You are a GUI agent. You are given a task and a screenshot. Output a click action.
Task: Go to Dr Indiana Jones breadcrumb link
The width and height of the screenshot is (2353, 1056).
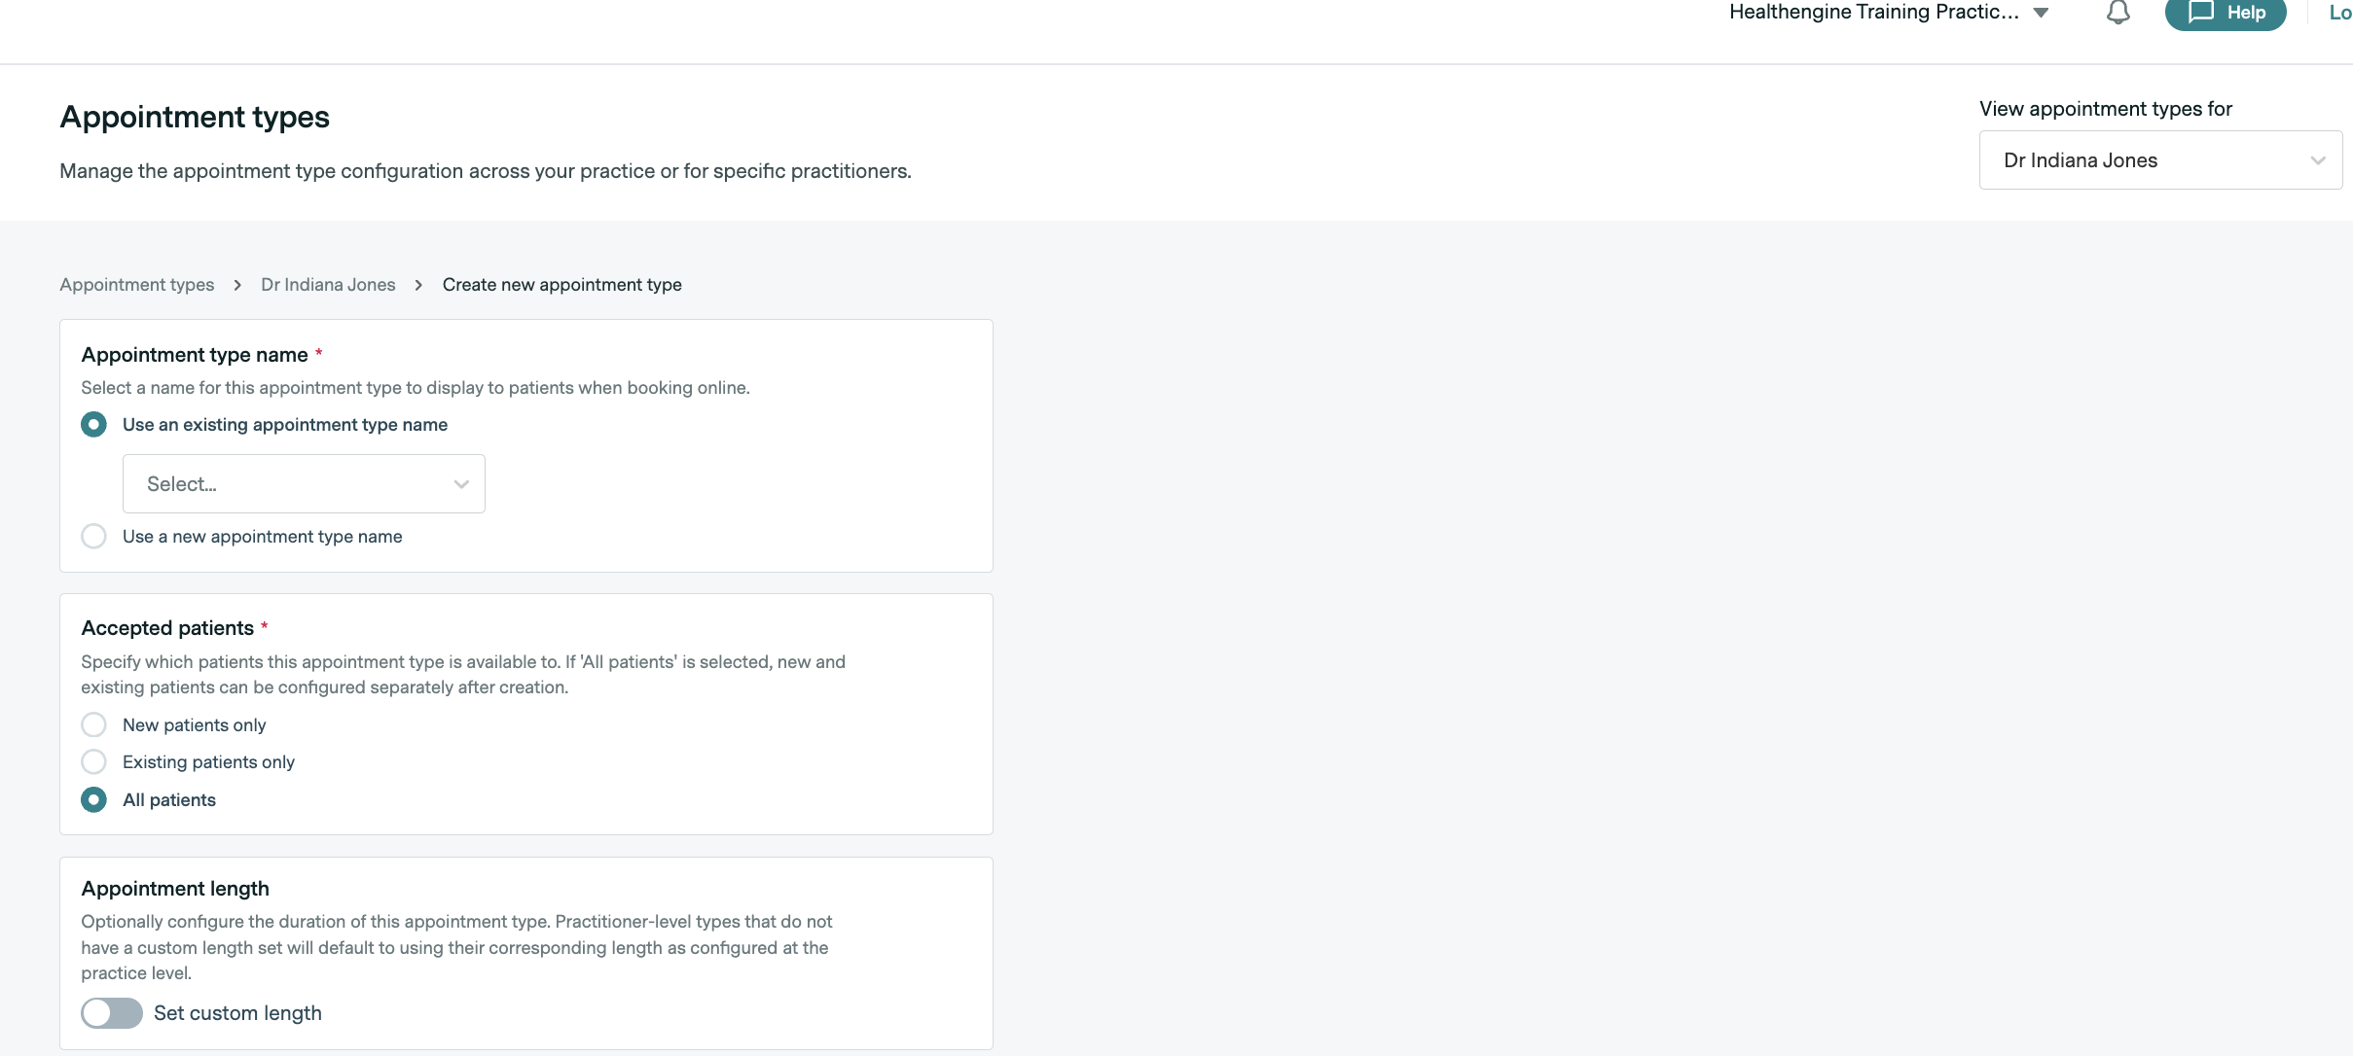328,285
